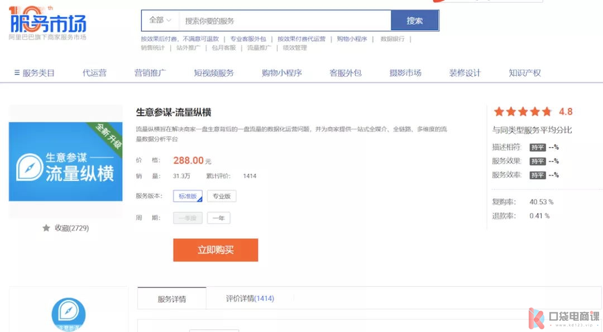
Task: Open the 数据银行 link
Action: pos(393,39)
